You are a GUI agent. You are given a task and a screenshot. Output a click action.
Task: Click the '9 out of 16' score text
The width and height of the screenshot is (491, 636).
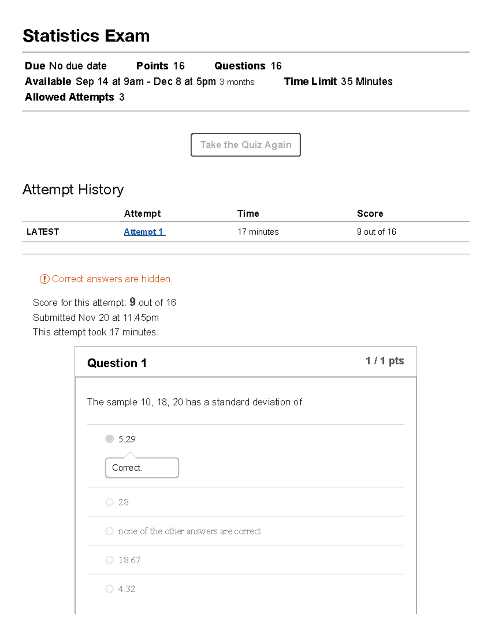click(376, 231)
